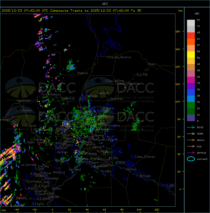Click the Encon place label

coord(151,64)
